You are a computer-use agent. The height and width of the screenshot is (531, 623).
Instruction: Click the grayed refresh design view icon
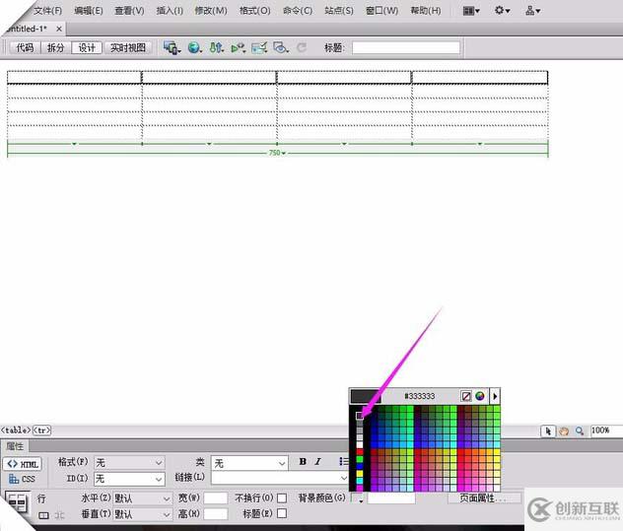[x=302, y=48]
